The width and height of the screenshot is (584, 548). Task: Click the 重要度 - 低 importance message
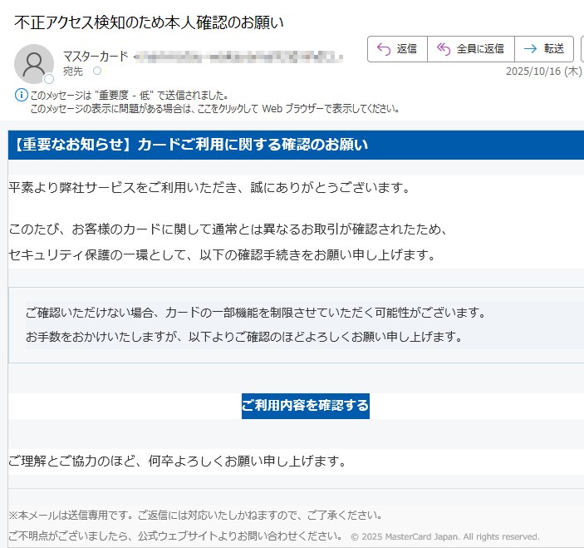[x=129, y=96]
